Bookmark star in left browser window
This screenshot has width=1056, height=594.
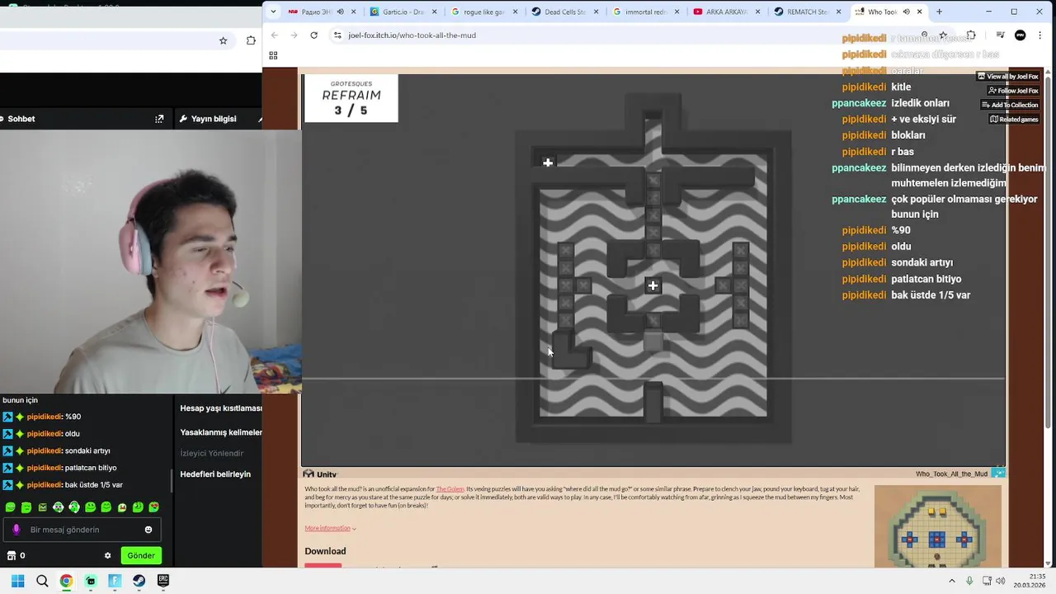[223, 40]
